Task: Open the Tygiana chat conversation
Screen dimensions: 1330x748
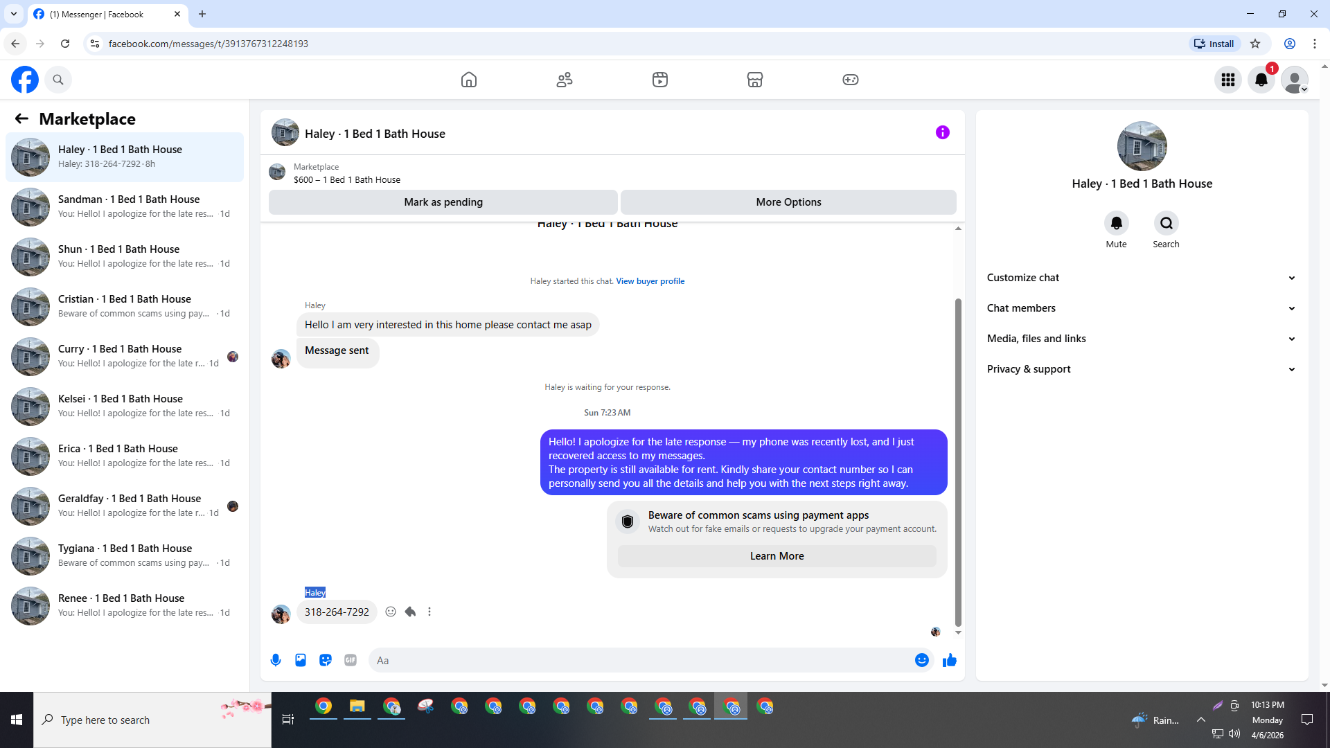Action: [x=125, y=555]
